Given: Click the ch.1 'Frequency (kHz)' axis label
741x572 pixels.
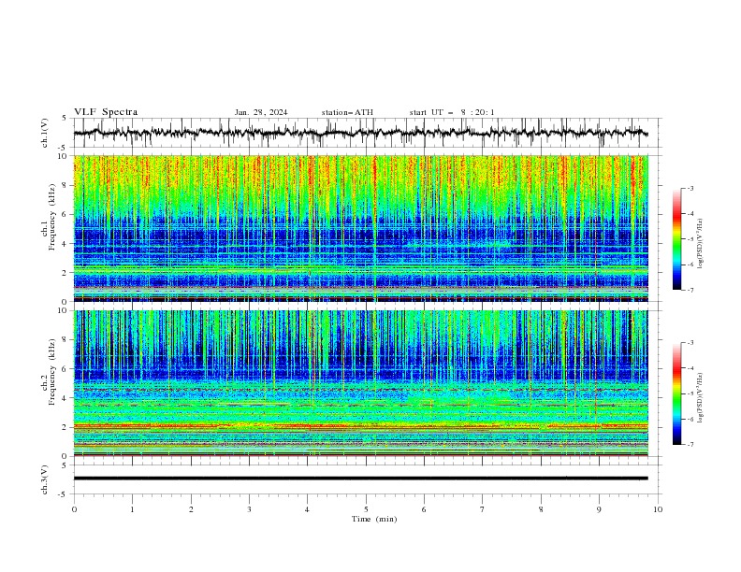Looking at the screenshot, I should coord(52,215).
